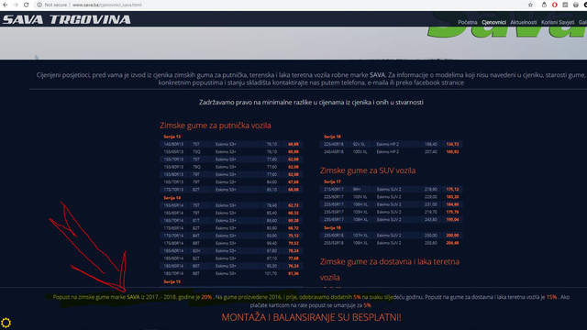Click the SAVA TRGOVINA site logo
The height and width of the screenshot is (330, 587).
click(67, 19)
